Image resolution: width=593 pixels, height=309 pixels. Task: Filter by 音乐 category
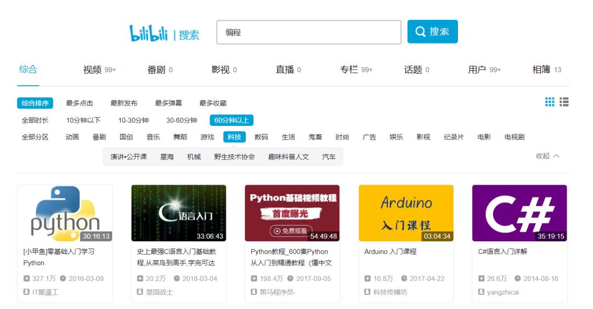[x=153, y=137]
